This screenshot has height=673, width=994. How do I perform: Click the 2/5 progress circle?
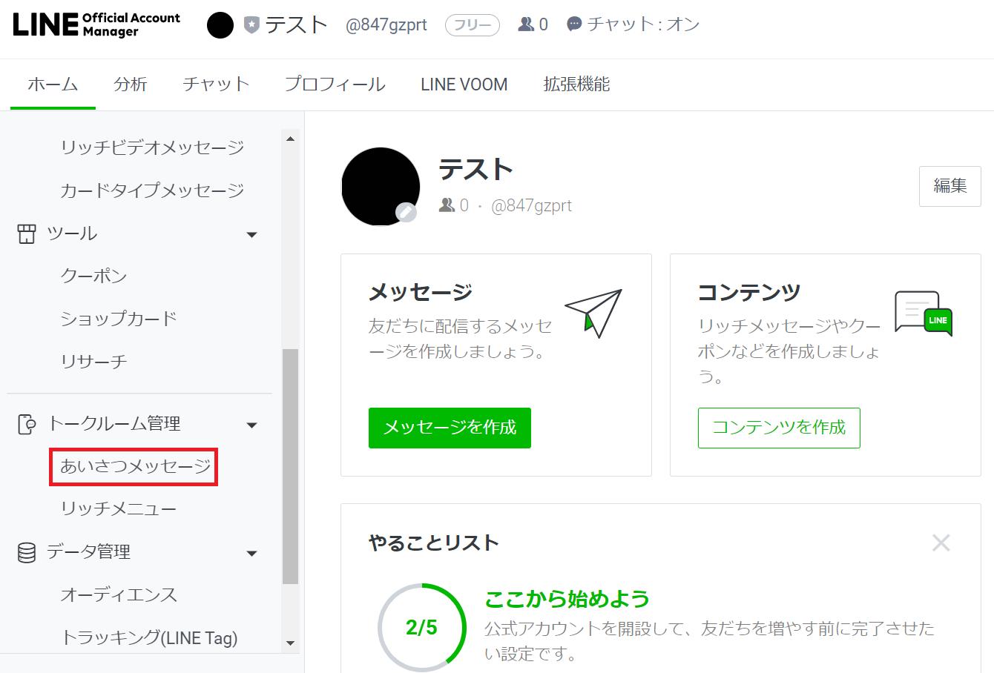tap(421, 627)
